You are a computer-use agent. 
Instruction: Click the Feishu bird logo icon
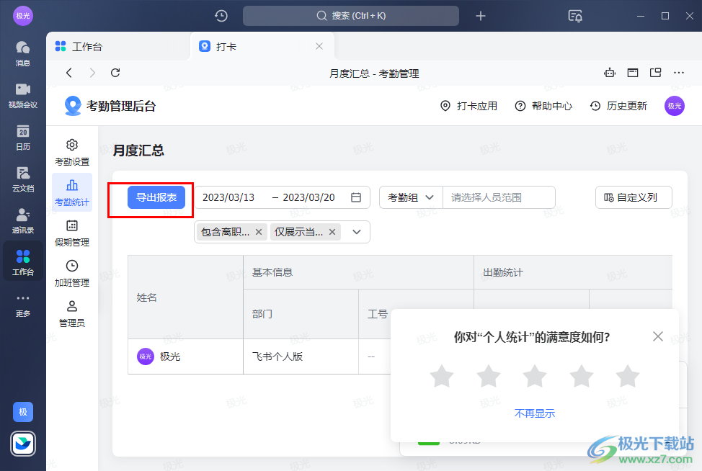coord(23,443)
